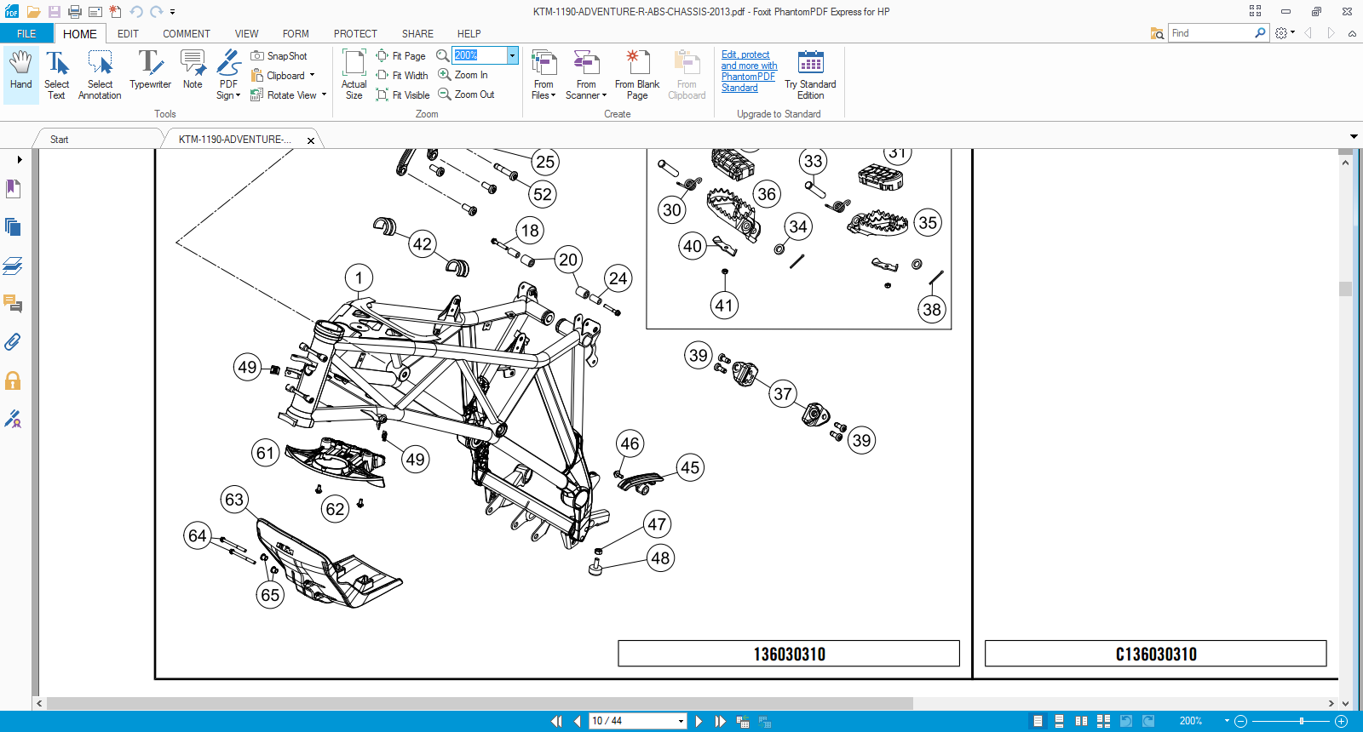Viewport: 1363px width, 732px height.
Task: Open the zoom percentage dropdown
Action: (512, 55)
